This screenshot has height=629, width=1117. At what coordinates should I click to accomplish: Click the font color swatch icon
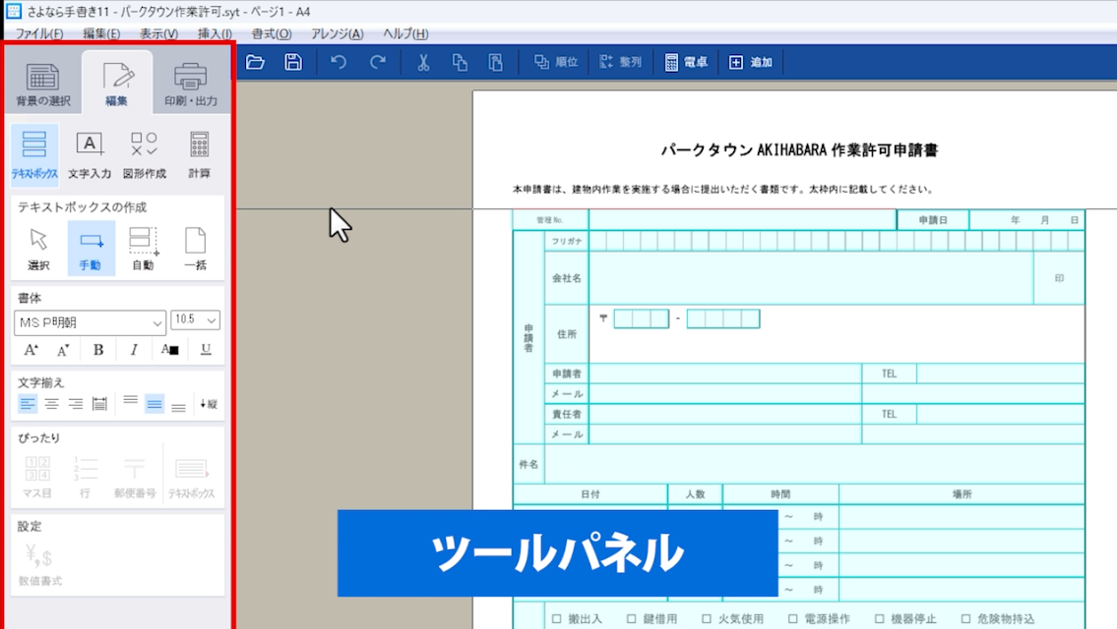[x=170, y=350]
